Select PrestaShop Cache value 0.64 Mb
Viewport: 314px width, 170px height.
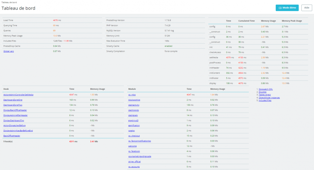coord(57,46)
